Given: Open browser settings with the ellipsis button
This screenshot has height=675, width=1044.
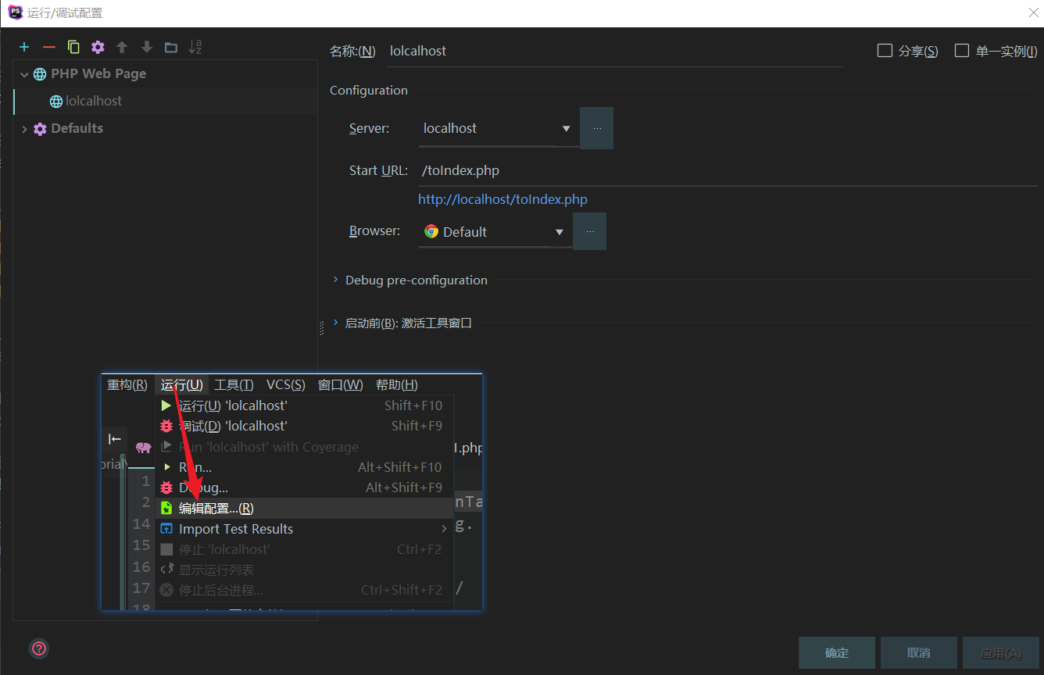Looking at the screenshot, I should click(x=590, y=231).
